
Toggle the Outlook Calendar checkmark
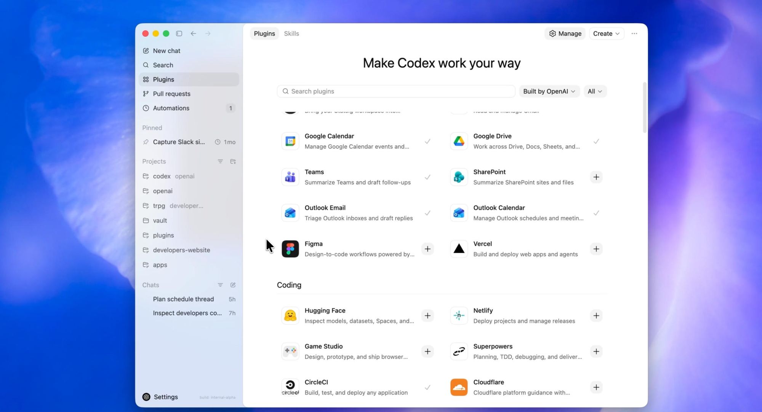(596, 213)
